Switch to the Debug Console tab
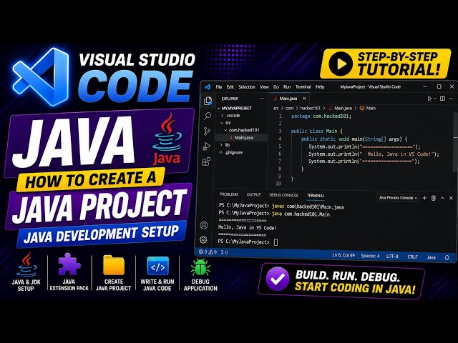 pos(283,195)
